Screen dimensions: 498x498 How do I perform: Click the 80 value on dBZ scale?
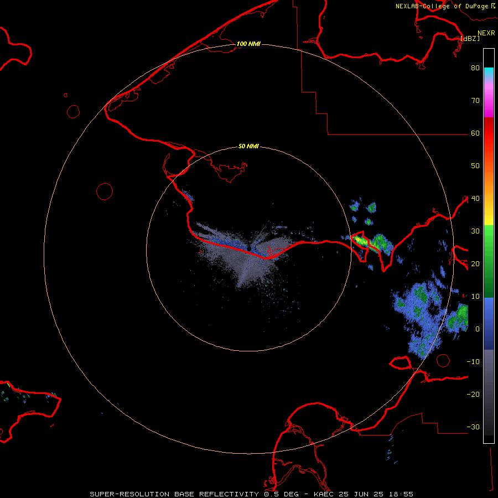tap(475, 68)
